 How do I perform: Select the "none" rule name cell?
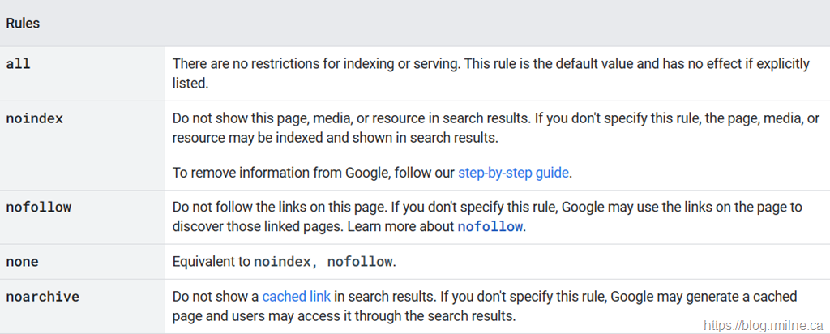[x=22, y=262]
